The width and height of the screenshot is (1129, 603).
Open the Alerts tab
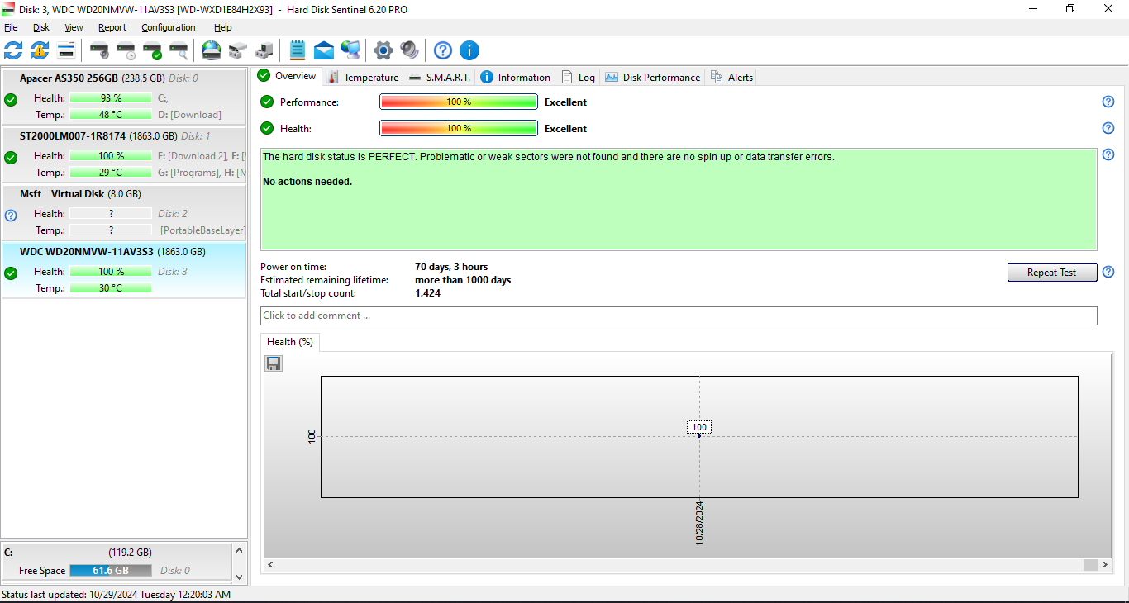731,78
